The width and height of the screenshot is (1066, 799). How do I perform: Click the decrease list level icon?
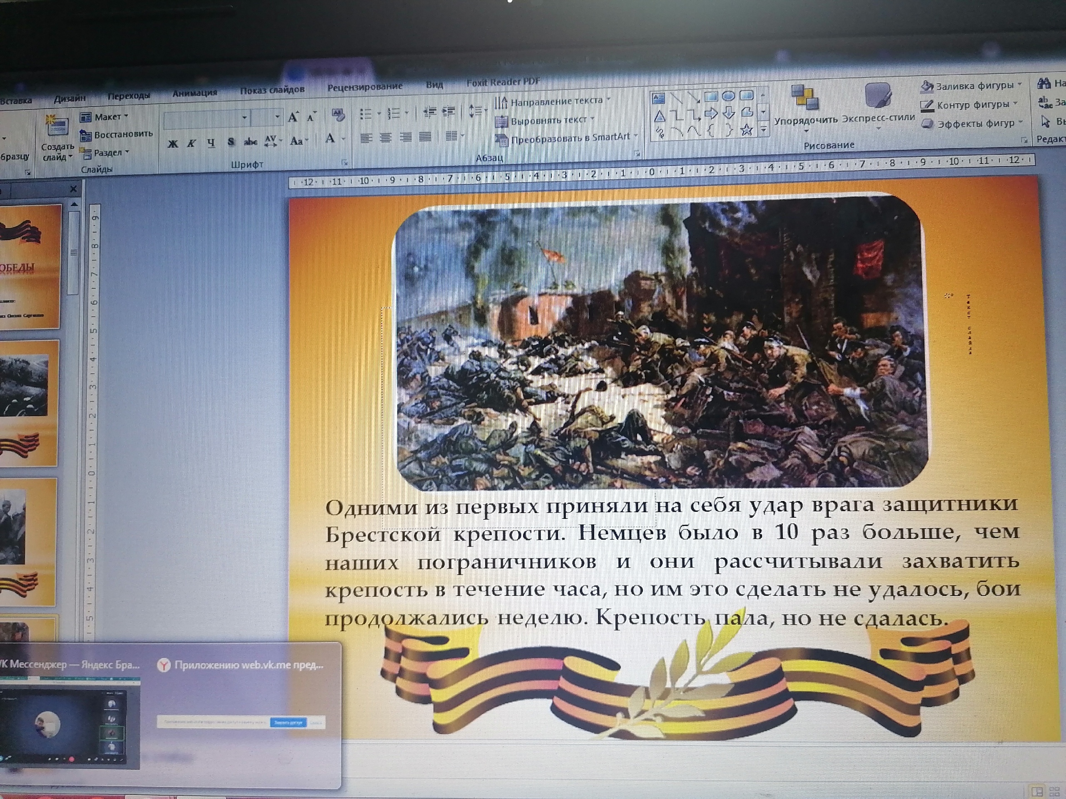pyautogui.click(x=429, y=112)
